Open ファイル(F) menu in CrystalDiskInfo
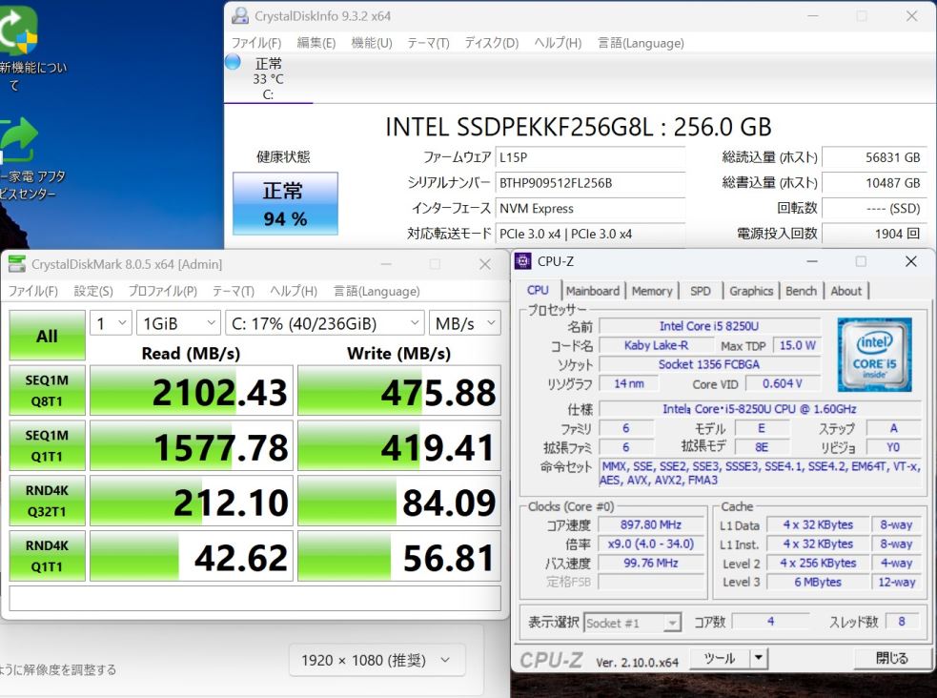This screenshot has width=937, height=698. point(256,43)
